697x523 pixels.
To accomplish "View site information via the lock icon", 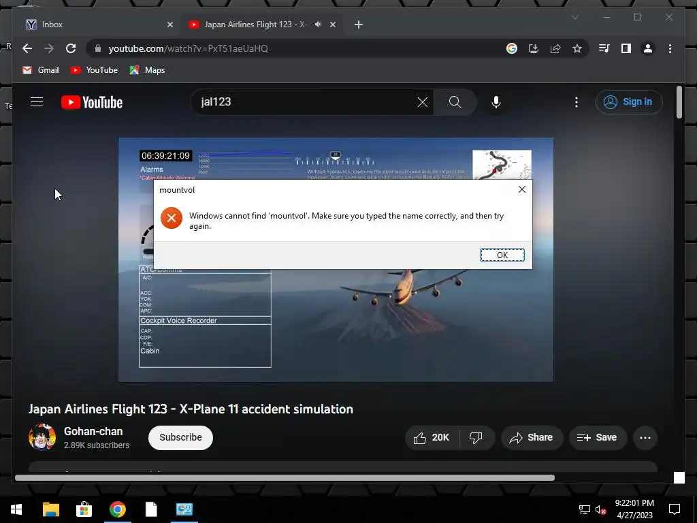I will tap(98, 48).
